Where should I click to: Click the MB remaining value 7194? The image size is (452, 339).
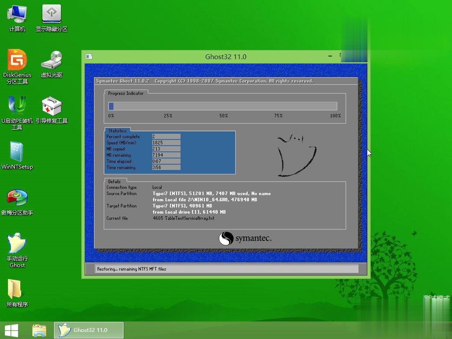(x=166, y=155)
